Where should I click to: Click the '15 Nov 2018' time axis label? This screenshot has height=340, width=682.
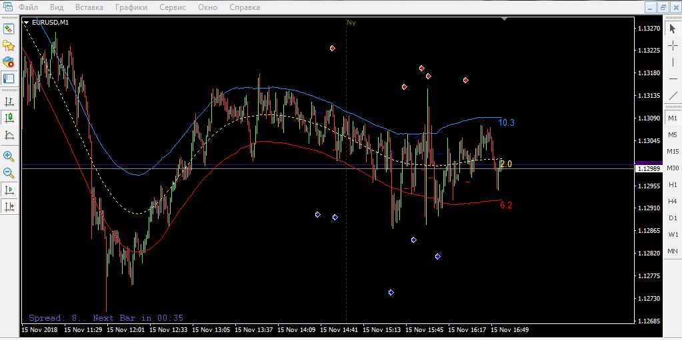coord(39,330)
